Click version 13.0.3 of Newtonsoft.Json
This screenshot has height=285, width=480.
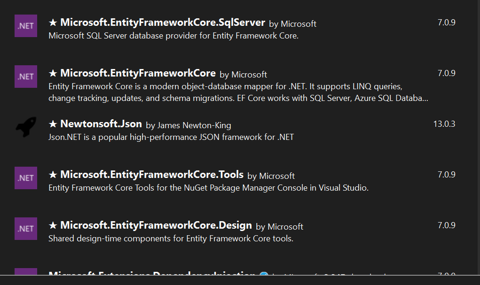(444, 124)
